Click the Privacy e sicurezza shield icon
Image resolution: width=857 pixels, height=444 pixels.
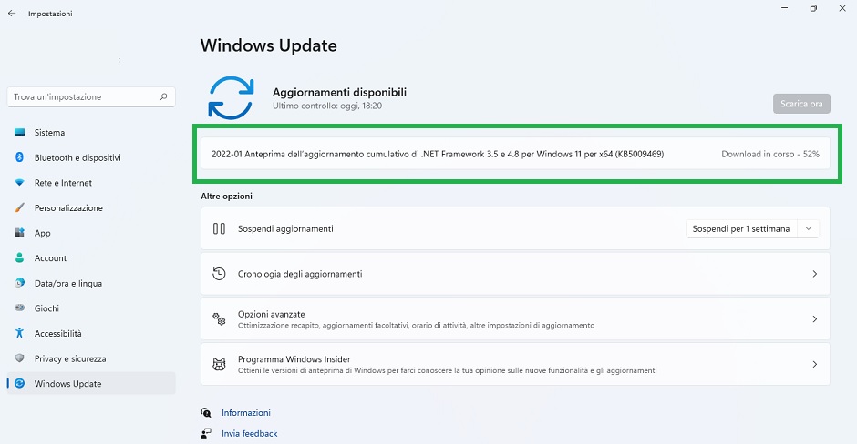click(20, 358)
